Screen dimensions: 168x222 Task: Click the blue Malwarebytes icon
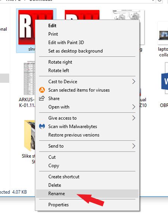coord(42,126)
